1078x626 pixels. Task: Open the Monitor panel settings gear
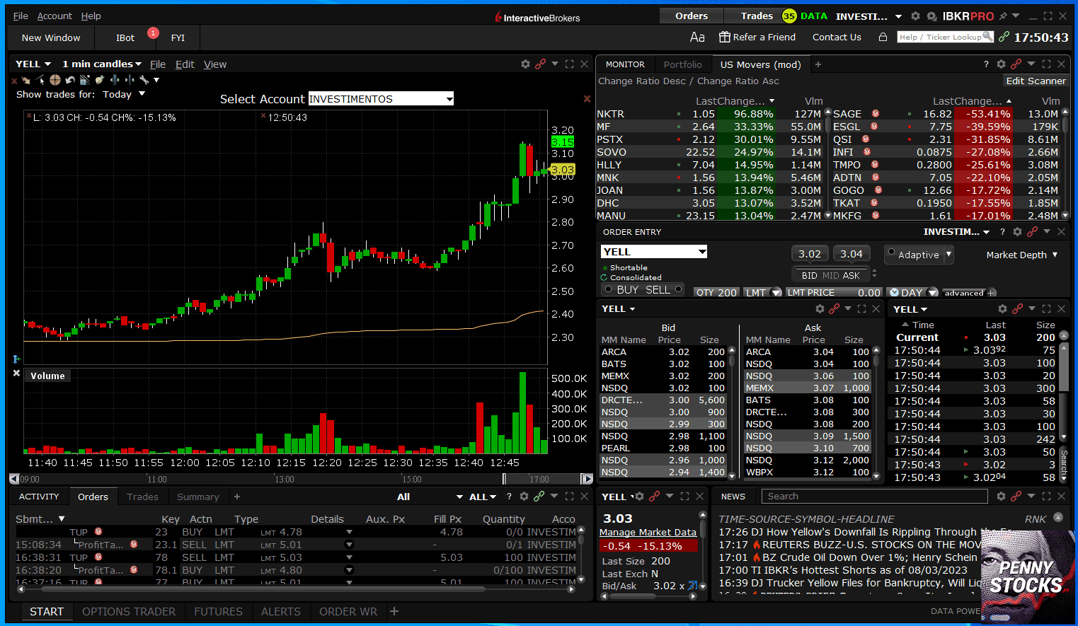1001,64
